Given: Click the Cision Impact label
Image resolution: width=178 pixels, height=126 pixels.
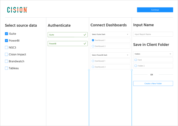Looking at the screenshot, I should [x=17, y=54].
